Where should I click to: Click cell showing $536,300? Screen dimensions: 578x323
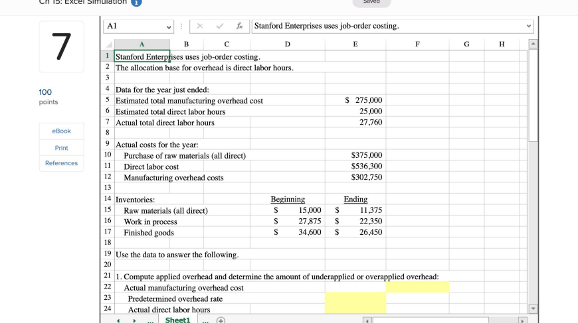tap(355, 166)
